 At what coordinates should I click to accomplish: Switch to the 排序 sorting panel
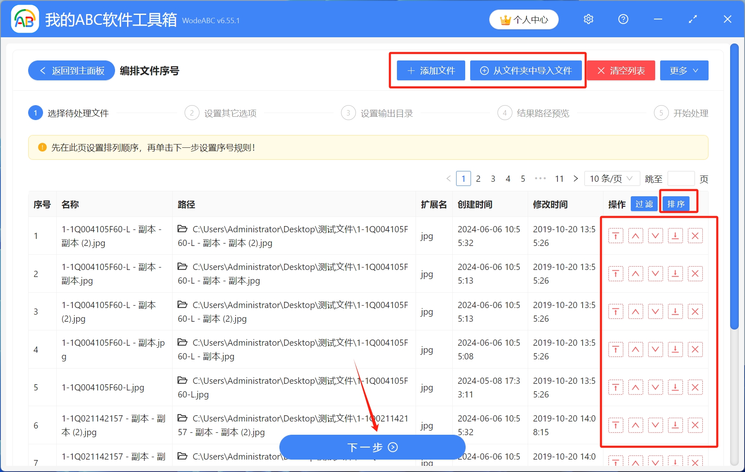pyautogui.click(x=676, y=203)
